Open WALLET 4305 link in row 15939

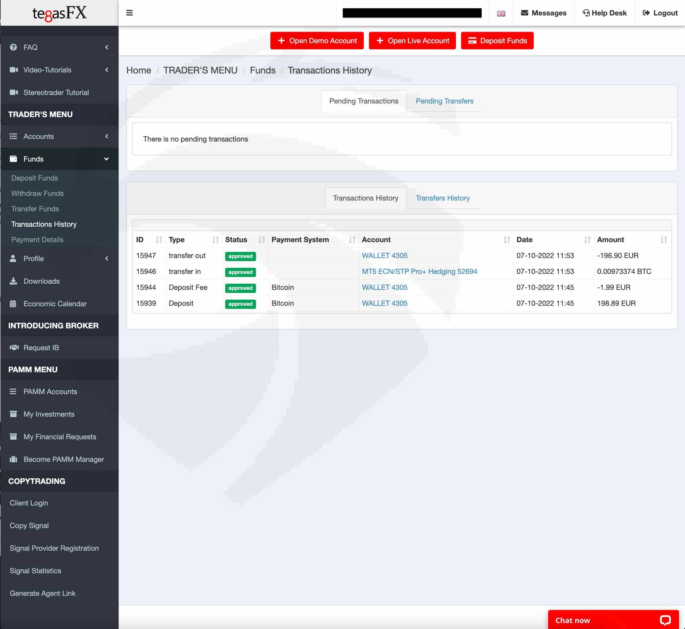coord(385,303)
